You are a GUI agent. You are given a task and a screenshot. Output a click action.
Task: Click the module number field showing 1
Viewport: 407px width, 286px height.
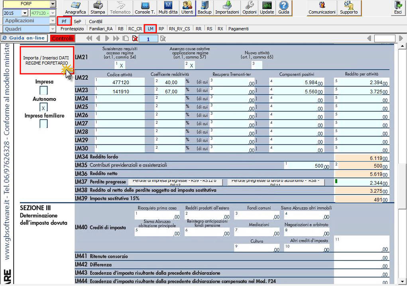148,39
